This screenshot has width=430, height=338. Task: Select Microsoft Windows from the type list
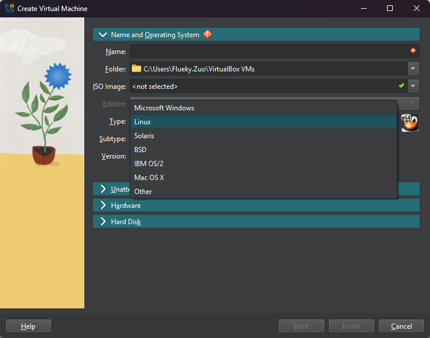[x=164, y=108]
